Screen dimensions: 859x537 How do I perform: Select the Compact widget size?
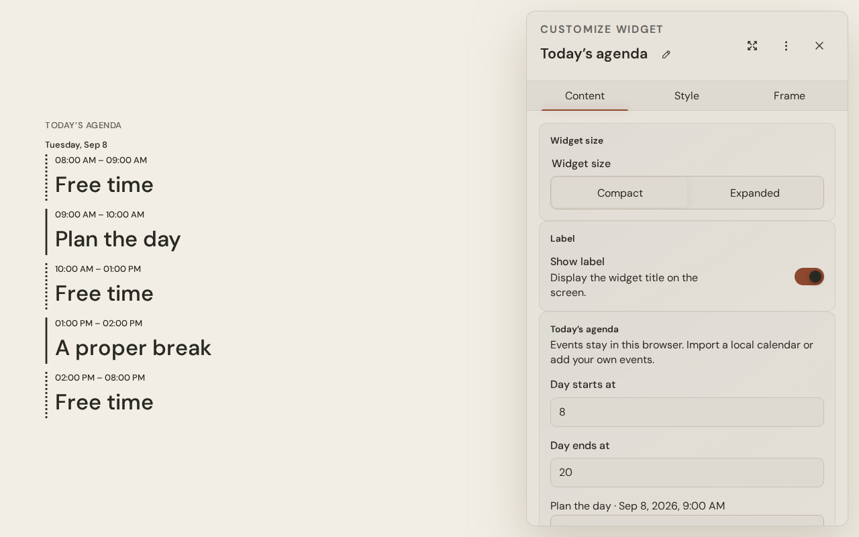(620, 193)
